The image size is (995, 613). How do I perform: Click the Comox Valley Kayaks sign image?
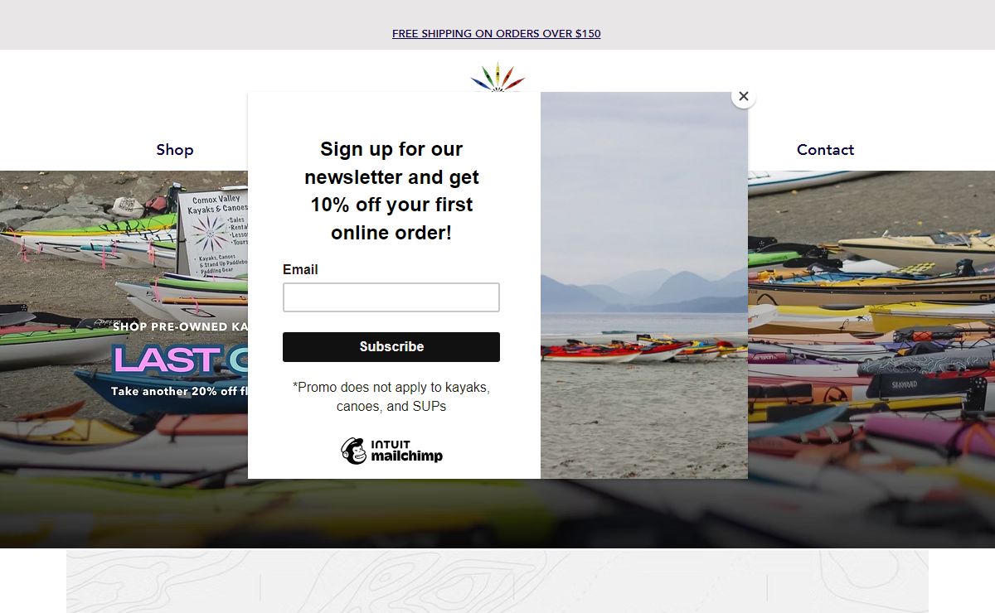pos(212,233)
